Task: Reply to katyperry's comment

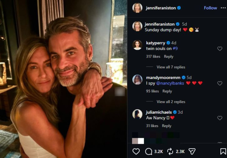Action: (168, 56)
